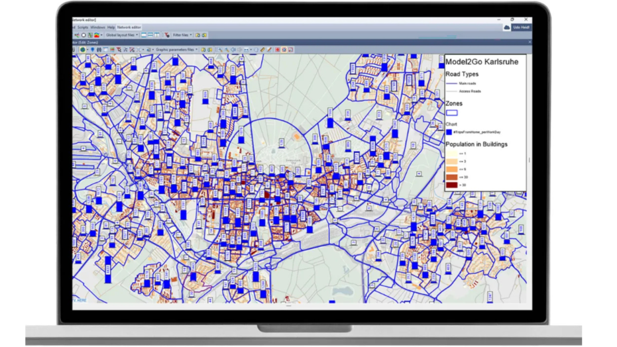Select the ruler measure tool
The width and height of the screenshot is (617, 347).
(x=262, y=50)
